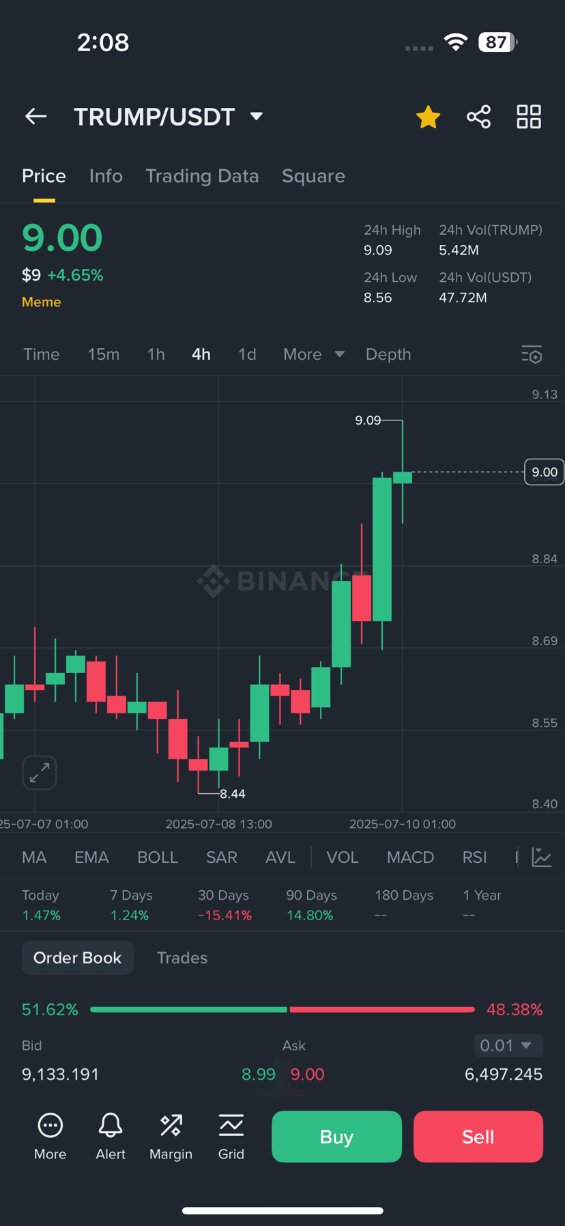Tap the battery 87 indicator
565x1226 pixels.
coord(498,42)
